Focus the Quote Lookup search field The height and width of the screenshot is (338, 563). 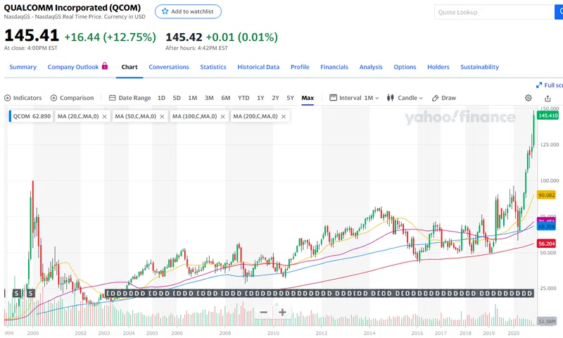click(x=494, y=12)
